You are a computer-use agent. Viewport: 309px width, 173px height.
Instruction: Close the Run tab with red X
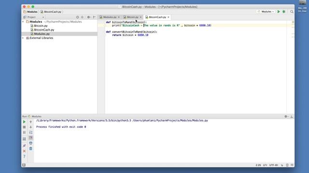pyautogui.click(x=24, y=151)
